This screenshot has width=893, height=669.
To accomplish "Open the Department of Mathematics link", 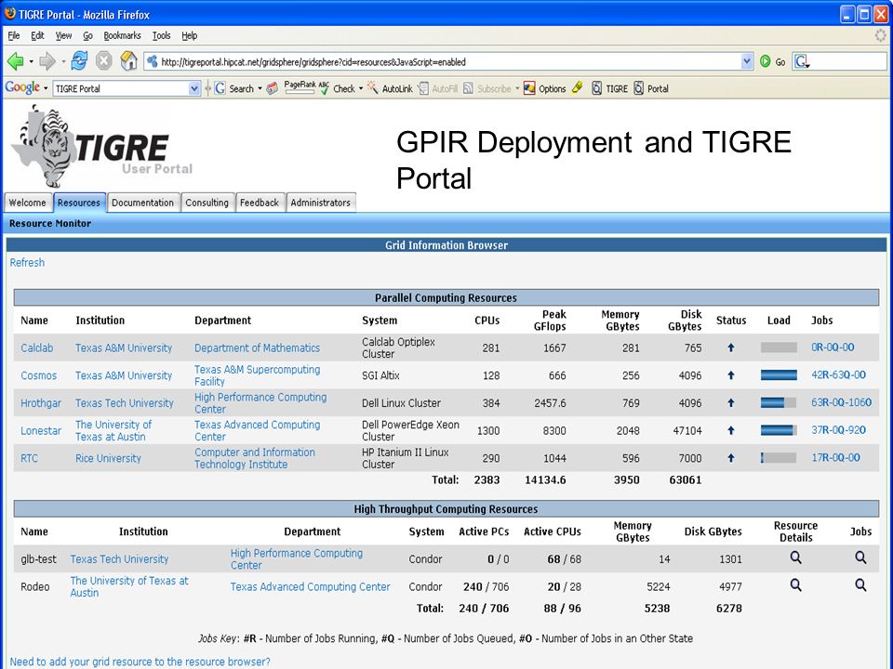I will point(258,348).
